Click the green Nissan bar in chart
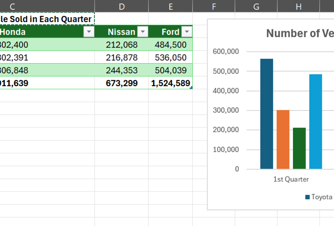Viewport: 334px width, 226px height. coord(299,148)
